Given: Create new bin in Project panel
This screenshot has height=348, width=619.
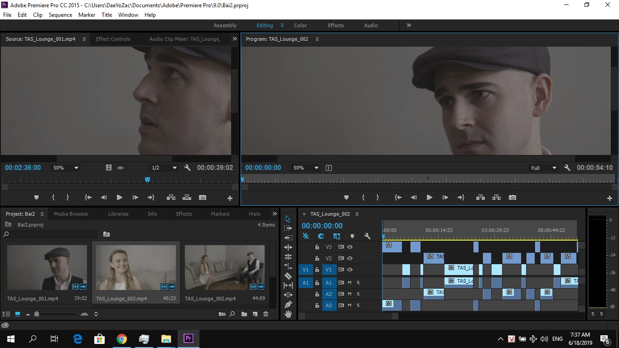Looking at the screenshot, I should click(244, 314).
